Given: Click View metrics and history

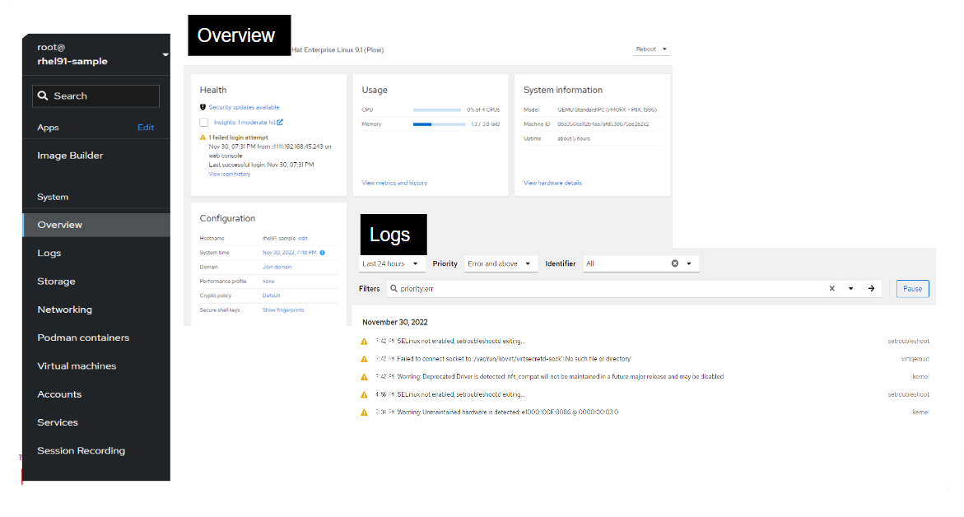Looking at the screenshot, I should 394,184.
